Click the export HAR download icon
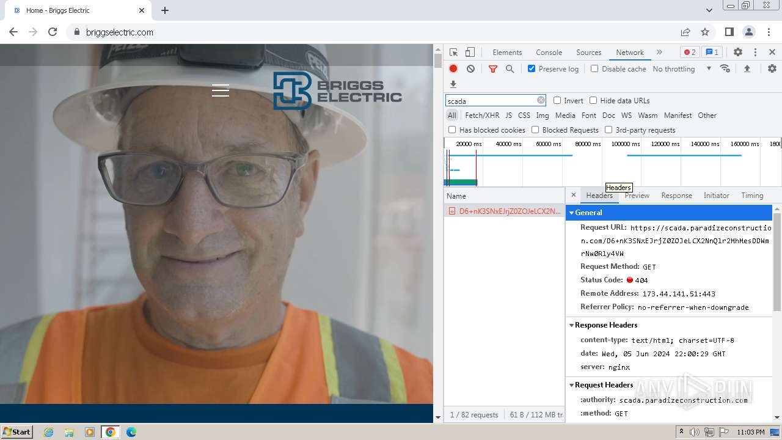Viewport: 782px width, 440px height. pos(453,84)
